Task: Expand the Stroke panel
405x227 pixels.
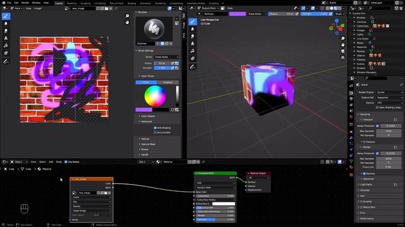Action: pyautogui.click(x=145, y=149)
